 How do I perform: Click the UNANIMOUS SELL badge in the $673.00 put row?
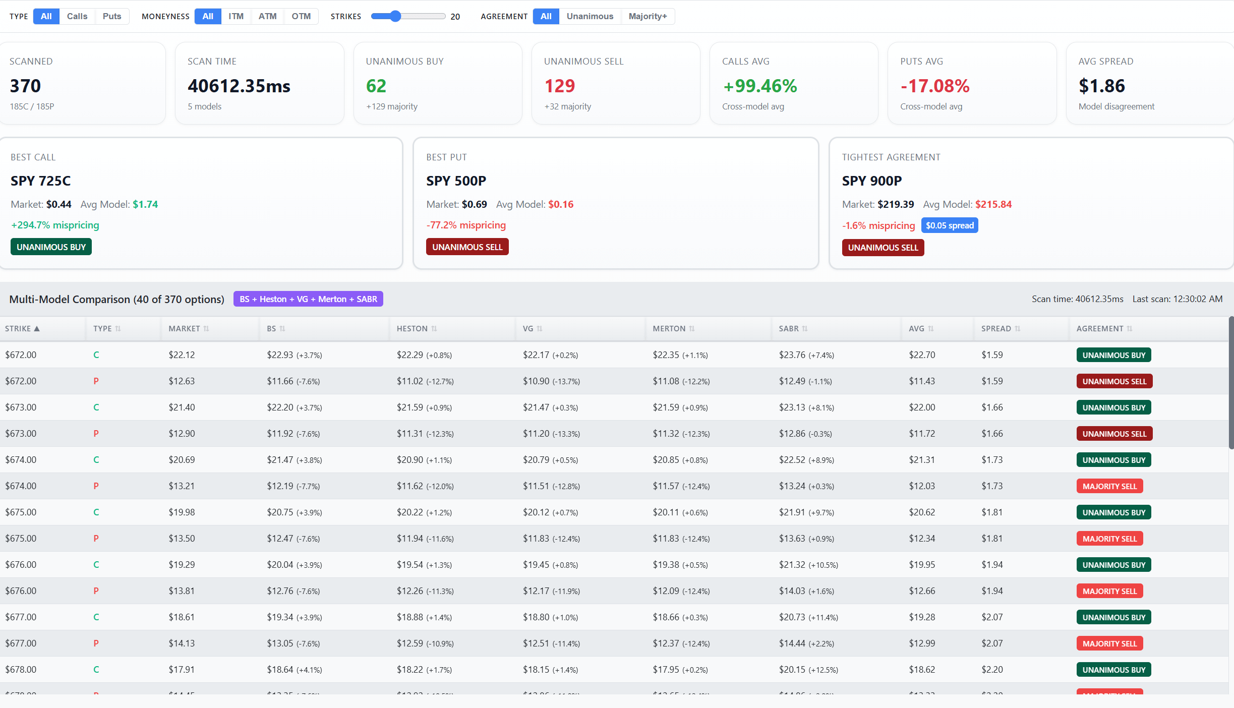pos(1114,434)
